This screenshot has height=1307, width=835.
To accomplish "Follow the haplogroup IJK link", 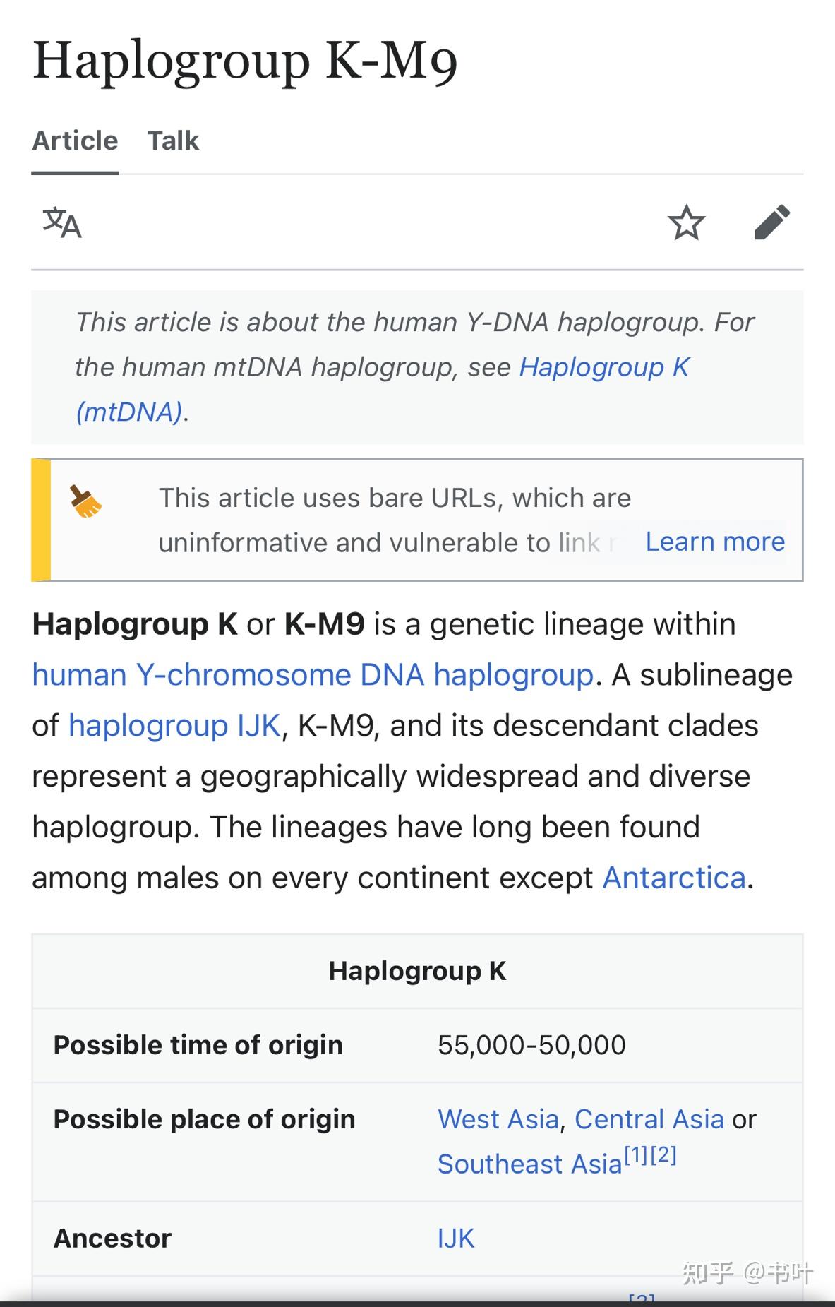I will coord(174,726).
